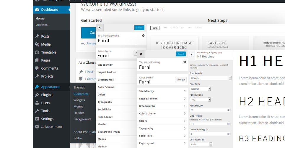
Task: Click the Projects pin icon
Action: click(x=37, y=76)
